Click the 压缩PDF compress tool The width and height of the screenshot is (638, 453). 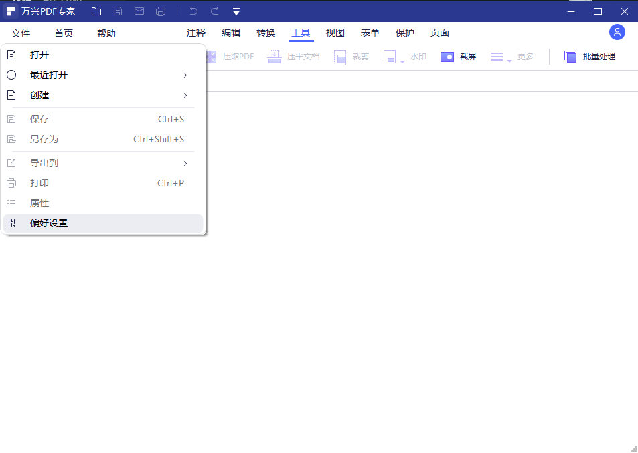tap(231, 57)
